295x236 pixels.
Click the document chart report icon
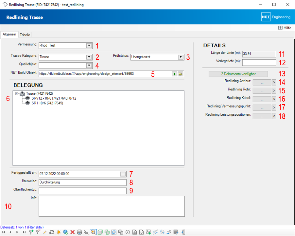135,232
